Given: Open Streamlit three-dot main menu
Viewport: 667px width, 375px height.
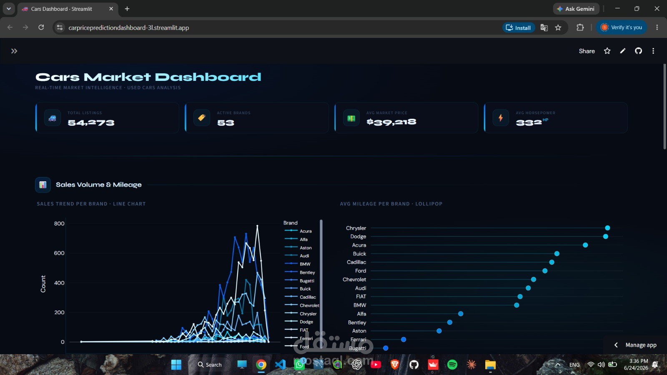Looking at the screenshot, I should click(x=653, y=51).
